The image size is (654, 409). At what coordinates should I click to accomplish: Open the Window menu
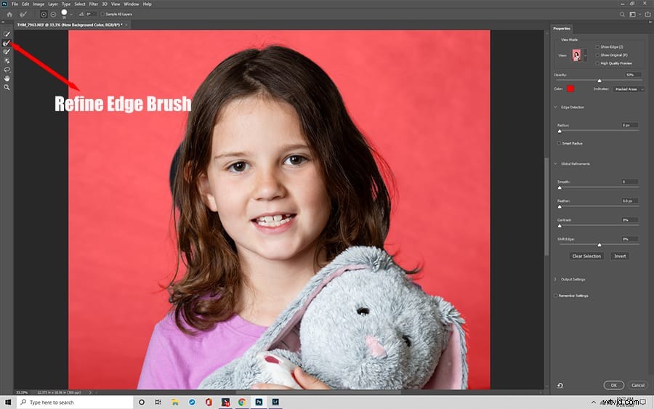[132, 4]
